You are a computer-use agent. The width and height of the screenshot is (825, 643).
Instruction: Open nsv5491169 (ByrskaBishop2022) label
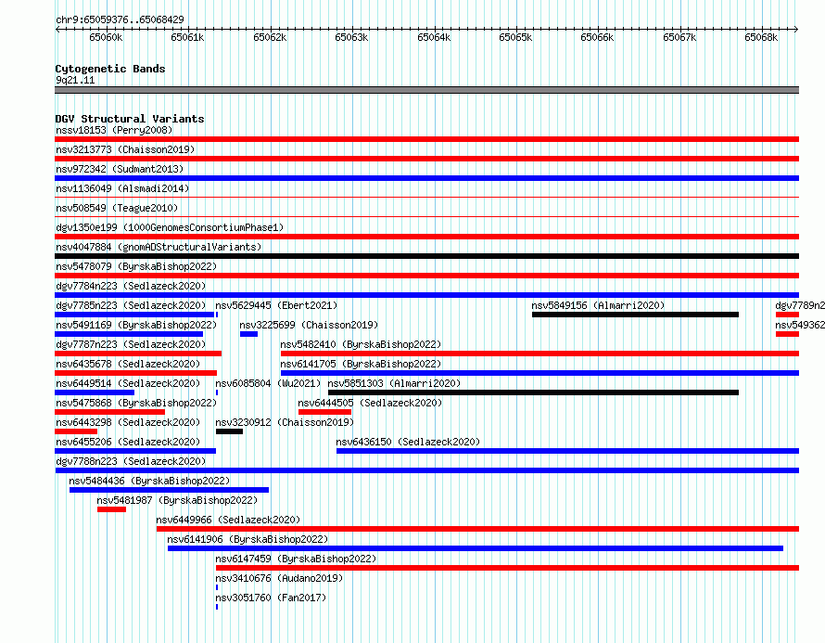(136, 325)
